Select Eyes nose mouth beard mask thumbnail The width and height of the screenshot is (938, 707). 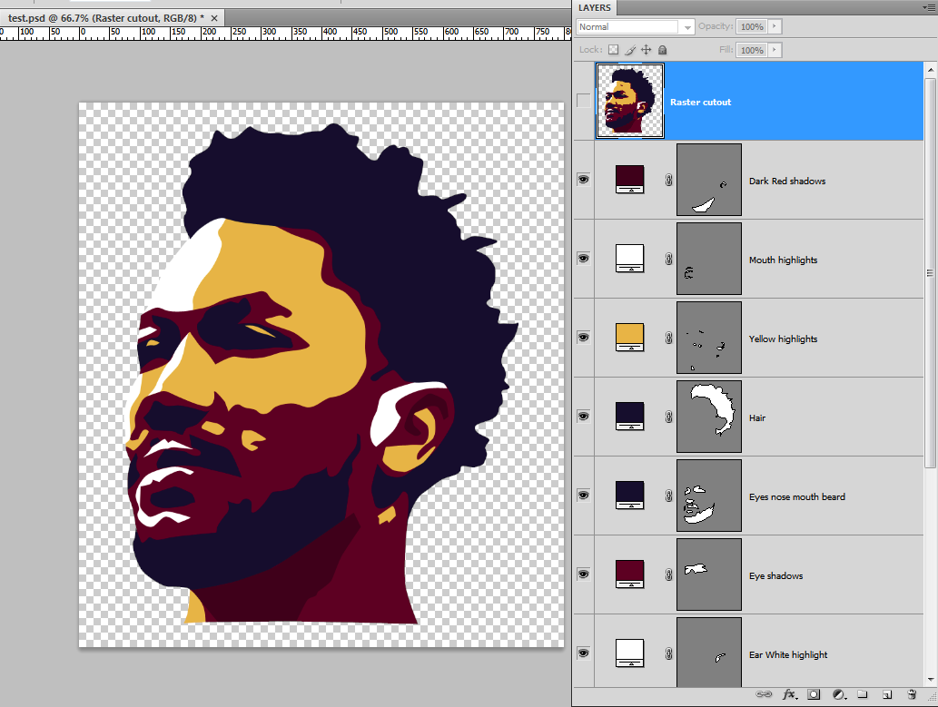709,496
